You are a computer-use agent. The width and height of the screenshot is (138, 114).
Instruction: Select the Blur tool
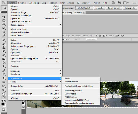coord(4,62)
